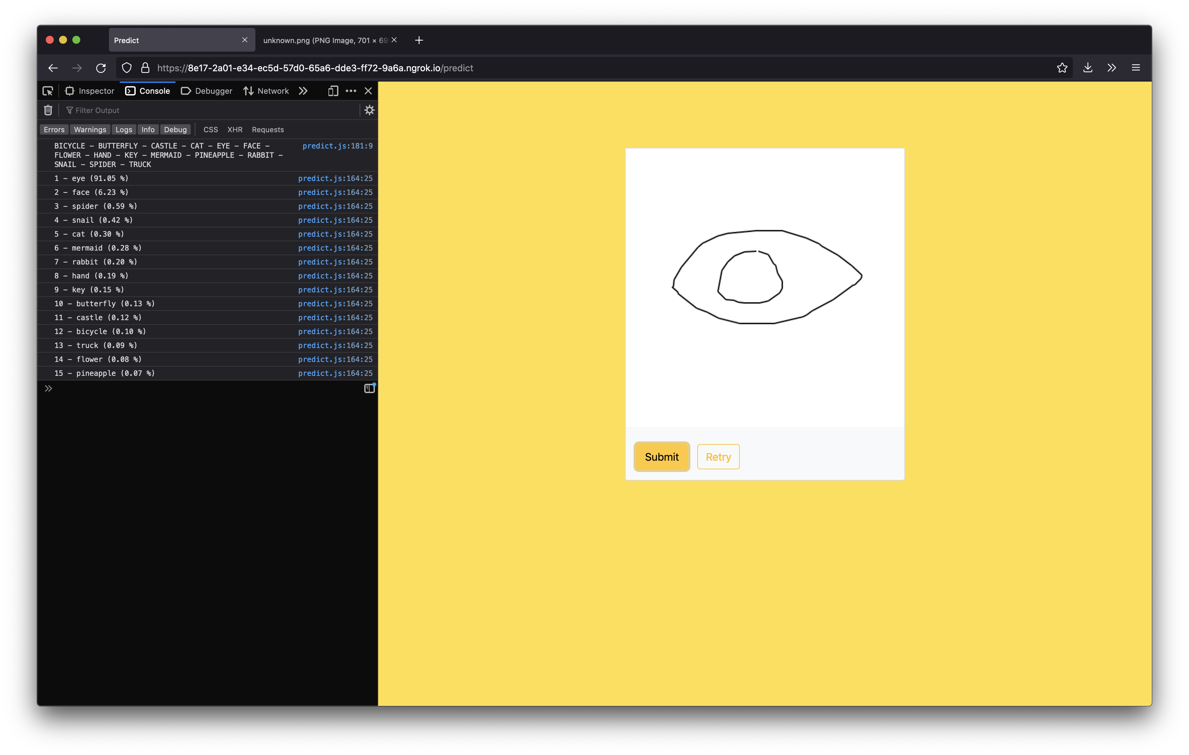The image size is (1189, 755).
Task: Bookmark this page with star icon
Action: click(x=1062, y=68)
